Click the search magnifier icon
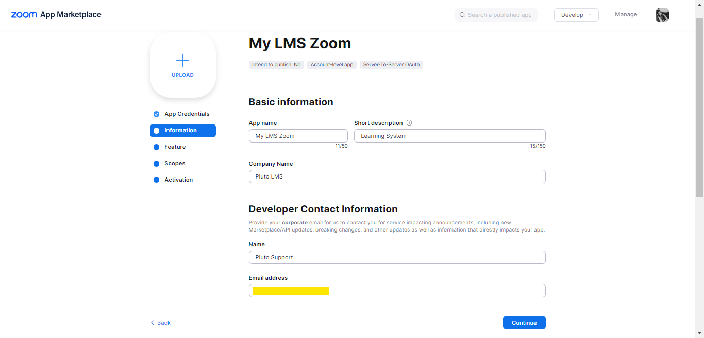 [x=462, y=15]
